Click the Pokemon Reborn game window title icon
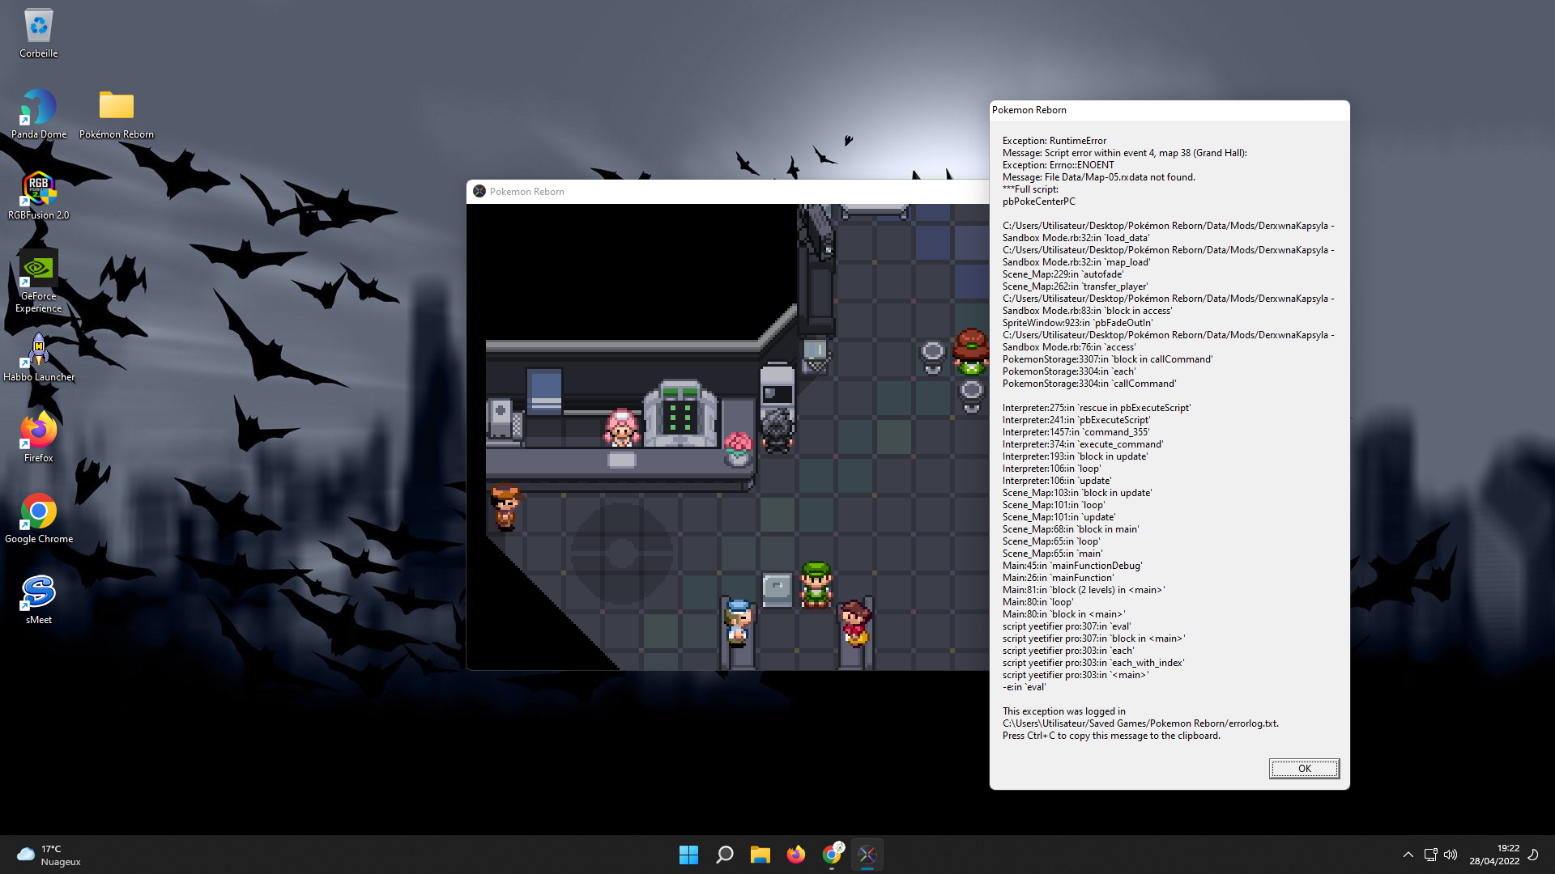 coord(479,191)
